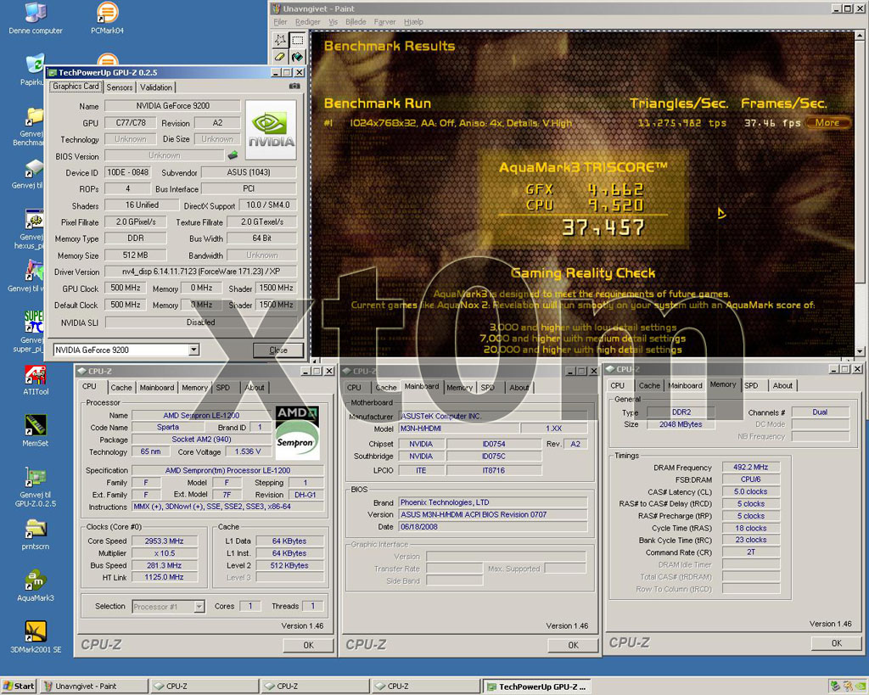
Task: Click the Paint vertical scrollbar up arrow
Action: [x=860, y=36]
